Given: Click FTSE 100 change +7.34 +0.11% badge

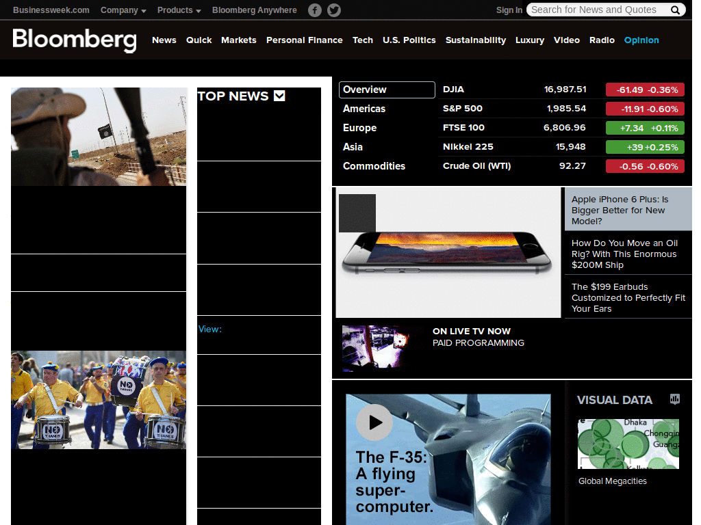Looking at the screenshot, I should coord(645,128).
